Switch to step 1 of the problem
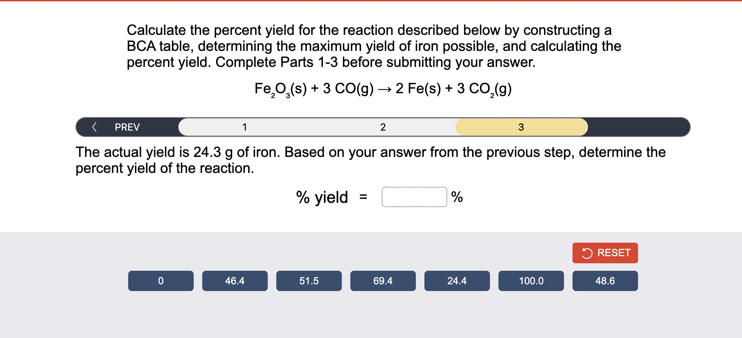Screen dimensions: 742x338 (245, 127)
